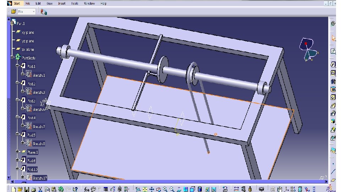Open the Insert menu
Viewport: 341px width, 192px height.
pos(62,4)
